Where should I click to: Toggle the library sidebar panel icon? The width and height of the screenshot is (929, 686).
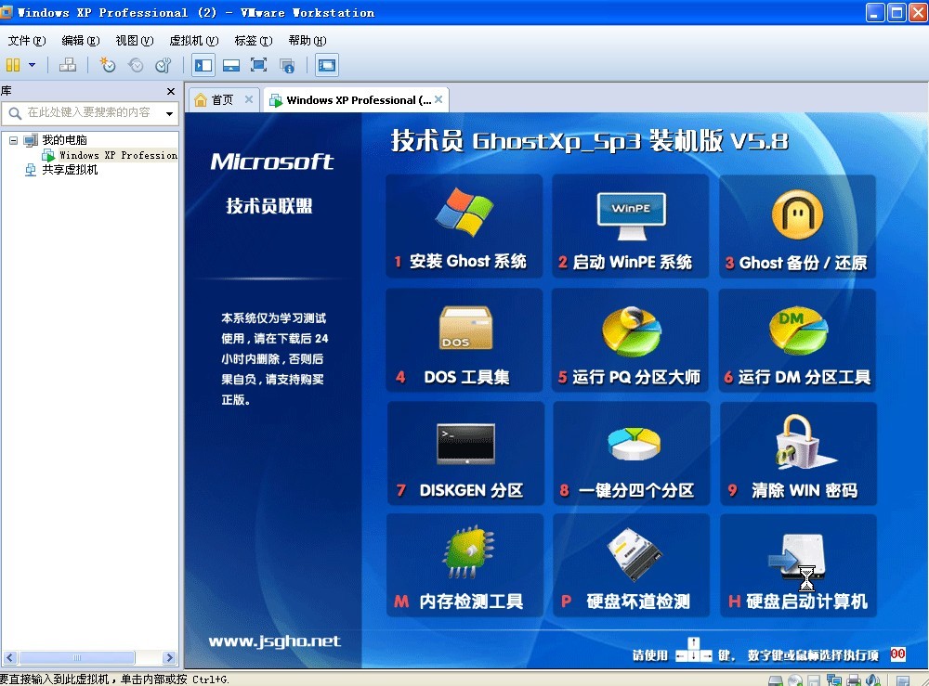coord(203,65)
